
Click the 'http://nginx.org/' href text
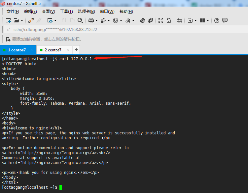(42, 153)
